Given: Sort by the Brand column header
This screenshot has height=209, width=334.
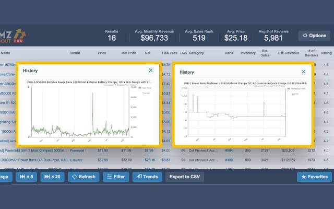Looking at the screenshot, I should coord(75,53).
